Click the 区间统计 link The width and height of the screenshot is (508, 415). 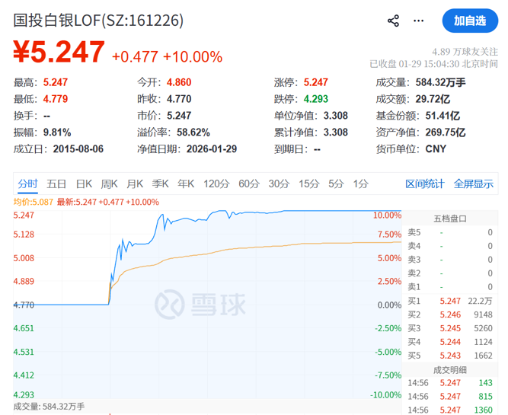pos(425,184)
